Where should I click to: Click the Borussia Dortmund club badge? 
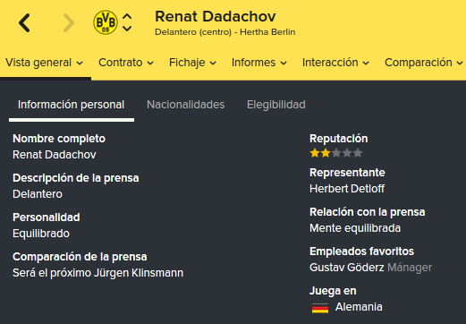click(106, 22)
